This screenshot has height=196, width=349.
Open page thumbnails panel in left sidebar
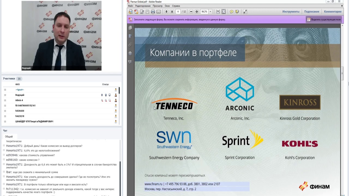click(130, 28)
